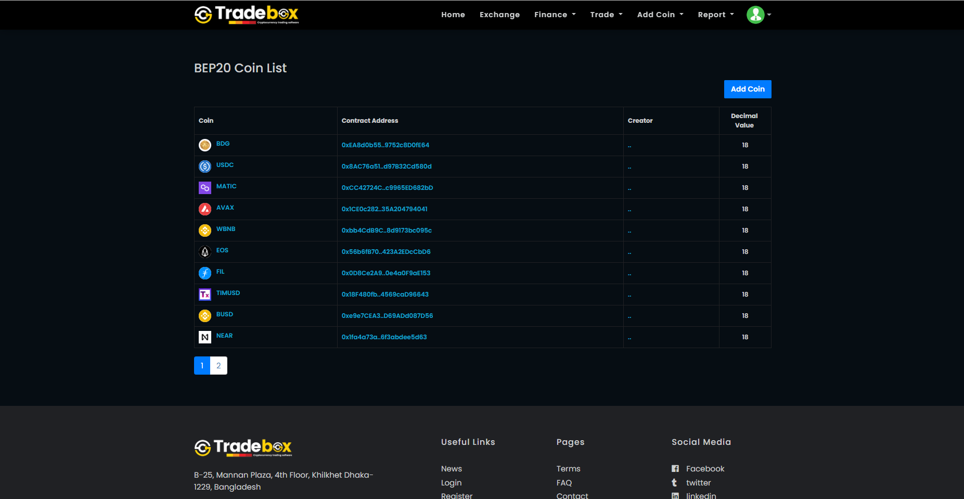Click the BUSD coin icon
Viewport: 964px width, 499px height.
205,316
